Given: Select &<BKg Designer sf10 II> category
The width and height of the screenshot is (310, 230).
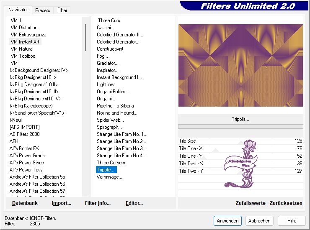Looking at the screenshot, I should tap(34, 84).
